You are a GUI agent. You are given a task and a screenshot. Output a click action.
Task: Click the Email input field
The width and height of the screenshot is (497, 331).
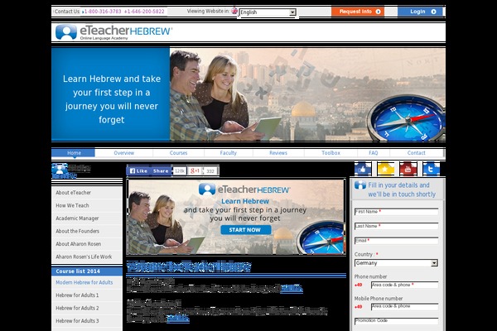point(396,241)
